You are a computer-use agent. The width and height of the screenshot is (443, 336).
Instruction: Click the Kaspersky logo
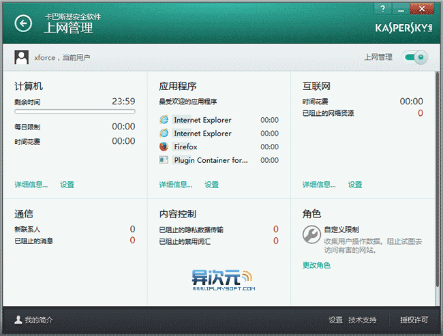point(403,28)
